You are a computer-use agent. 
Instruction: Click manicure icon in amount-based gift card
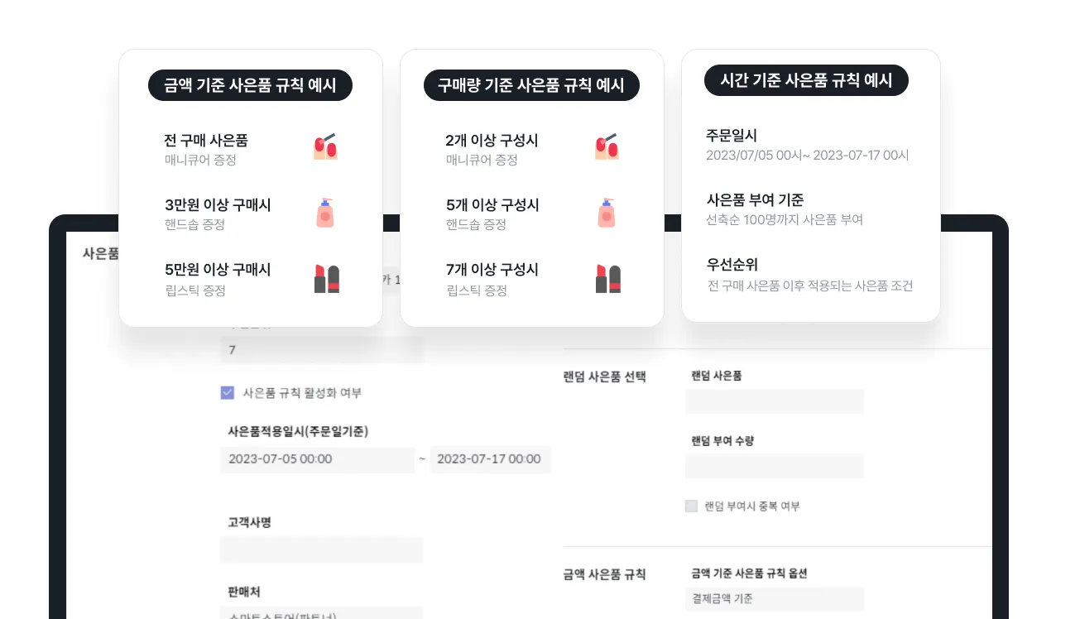326,147
